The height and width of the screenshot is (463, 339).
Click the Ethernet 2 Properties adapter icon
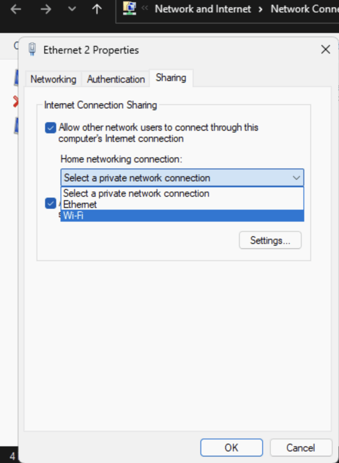(32, 49)
